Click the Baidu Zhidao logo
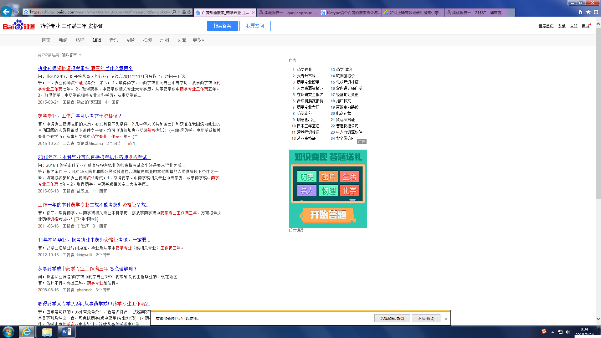601x338 pixels. (x=19, y=26)
